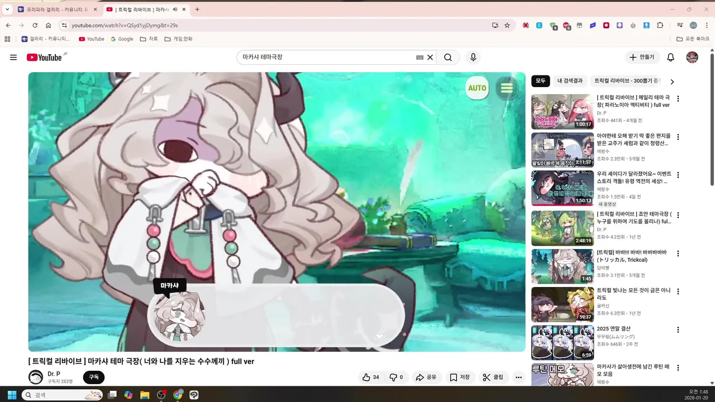Image resolution: width=715 pixels, height=402 pixels.
Task: Open the Windows Start menu
Action: point(12,395)
